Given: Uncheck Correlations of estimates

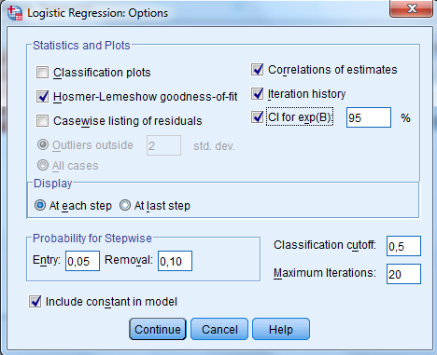Looking at the screenshot, I should point(257,70).
